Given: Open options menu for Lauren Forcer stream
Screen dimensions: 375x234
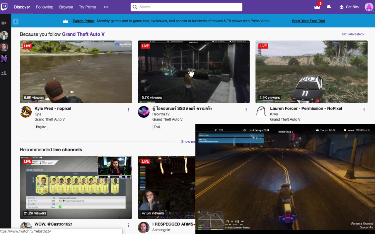Looking at the screenshot, I should [364, 110].
